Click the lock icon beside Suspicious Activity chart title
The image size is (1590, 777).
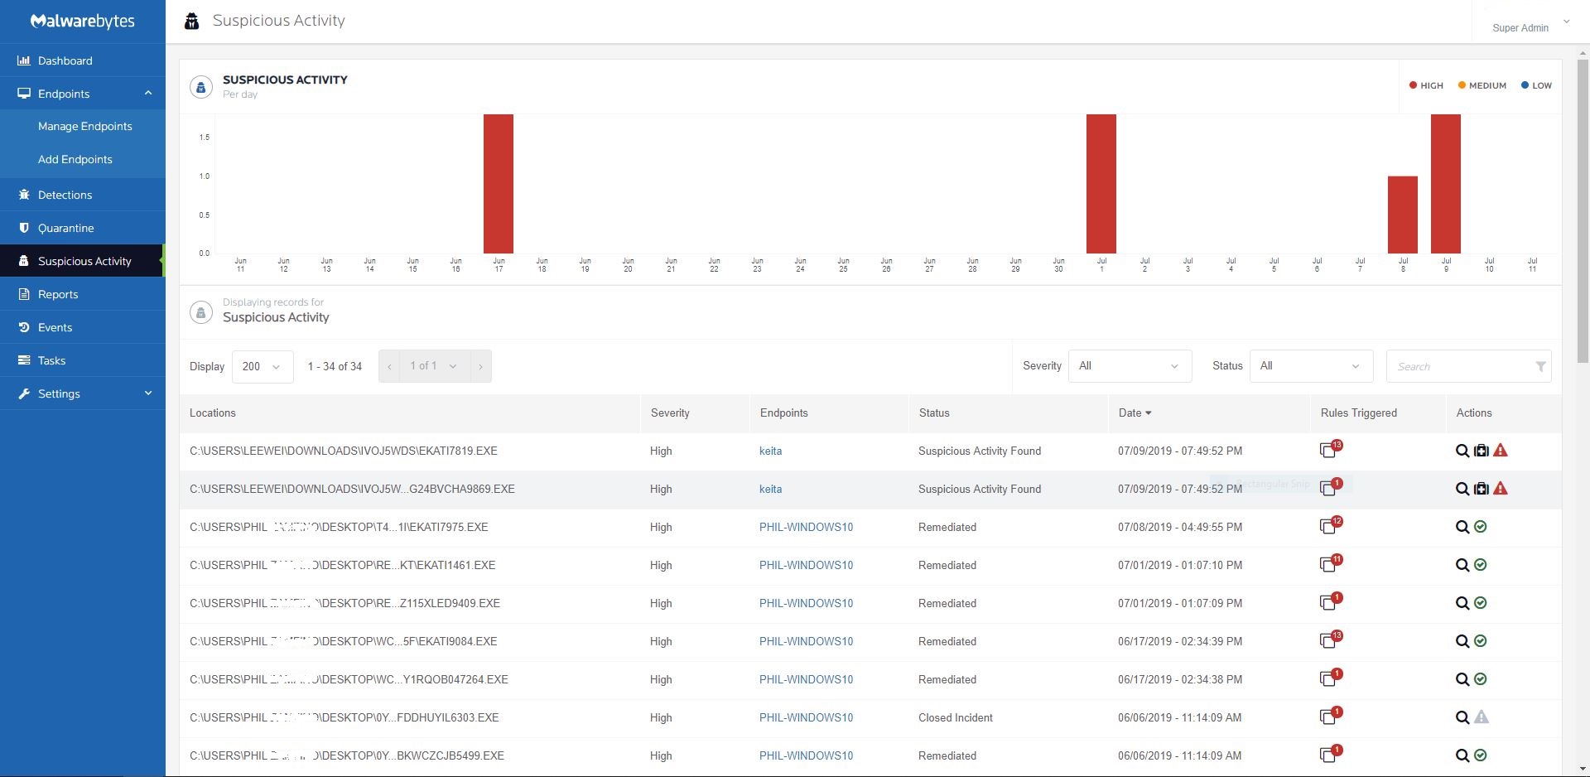coord(201,87)
